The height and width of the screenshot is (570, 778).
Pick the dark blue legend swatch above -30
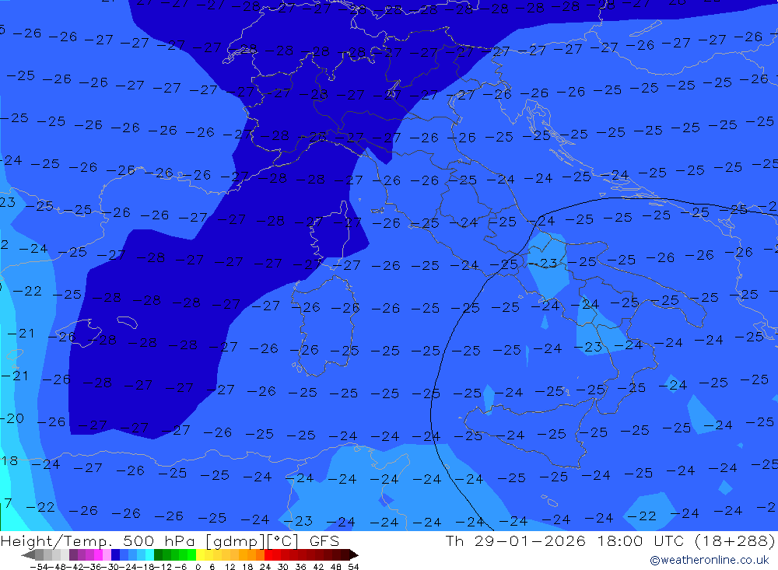click(115, 555)
